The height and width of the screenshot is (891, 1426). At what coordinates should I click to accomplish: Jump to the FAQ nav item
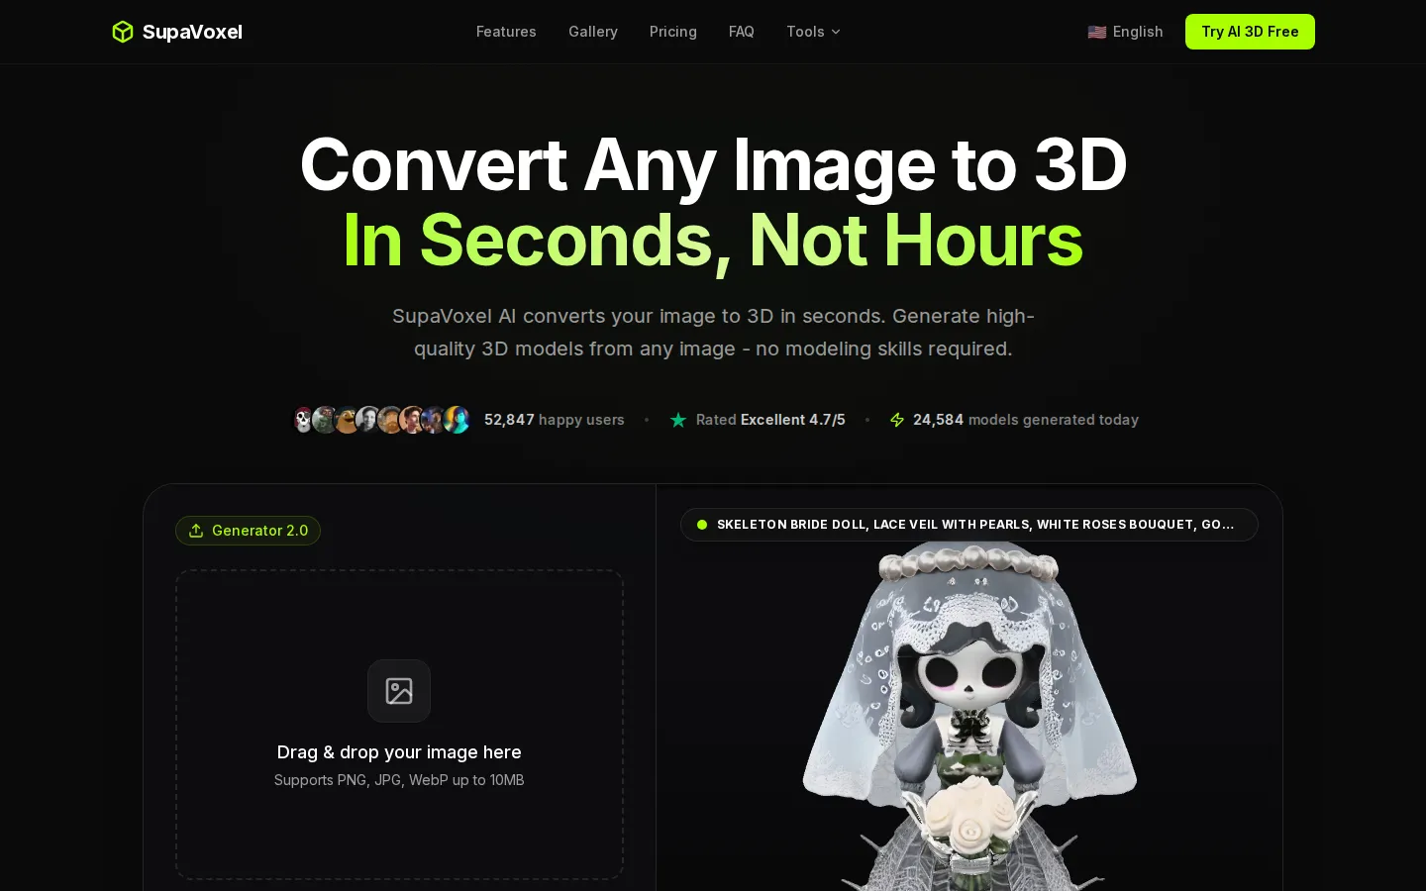[x=742, y=32]
